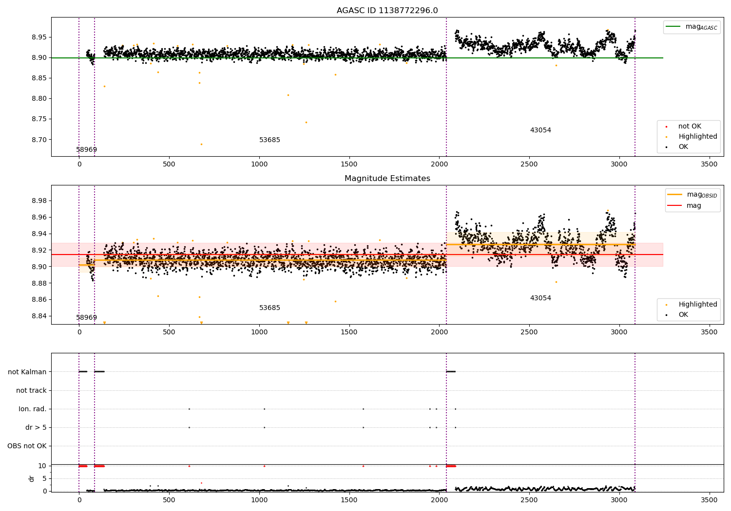Click the title "AGASC ID 1138772296.0"
This screenshot has width=731, height=511.
click(x=387, y=10)
